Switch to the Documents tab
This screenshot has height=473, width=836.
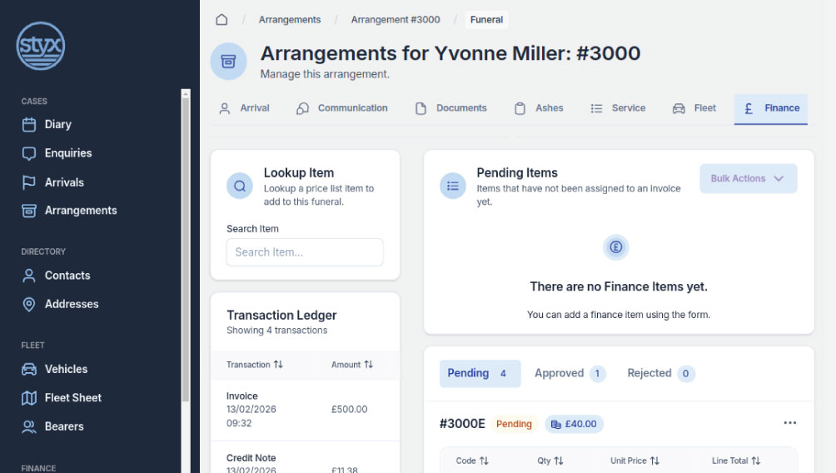click(450, 108)
